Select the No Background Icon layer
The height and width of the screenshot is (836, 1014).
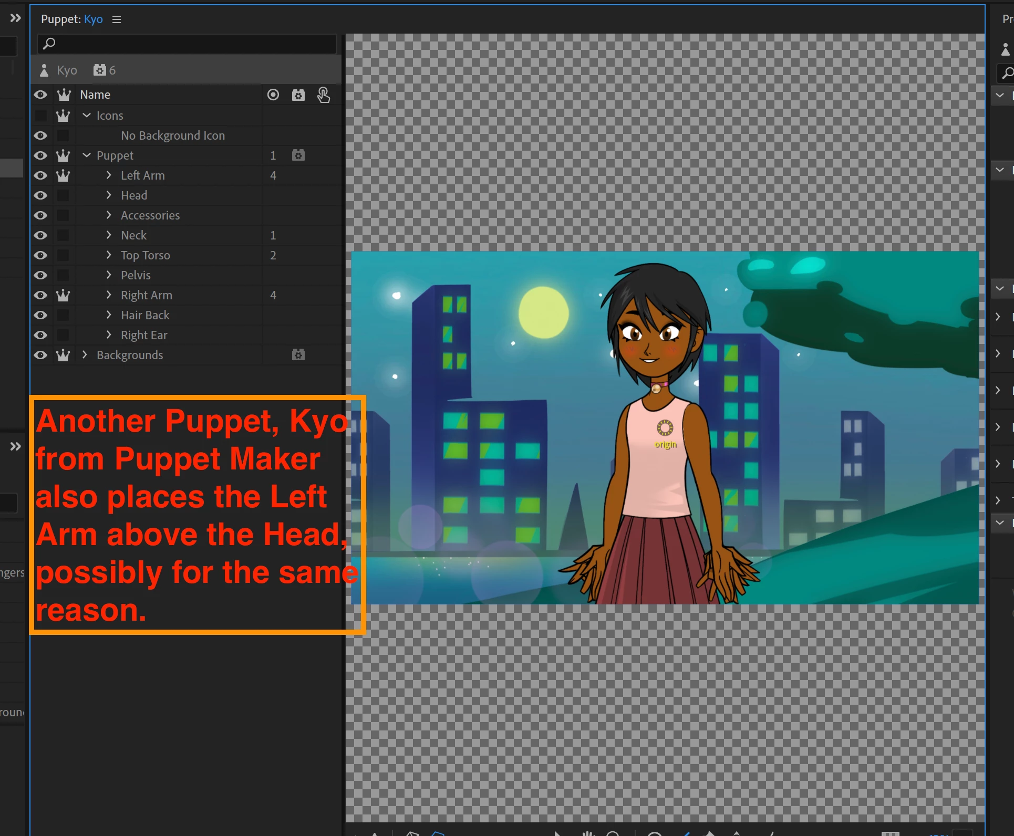[173, 135]
